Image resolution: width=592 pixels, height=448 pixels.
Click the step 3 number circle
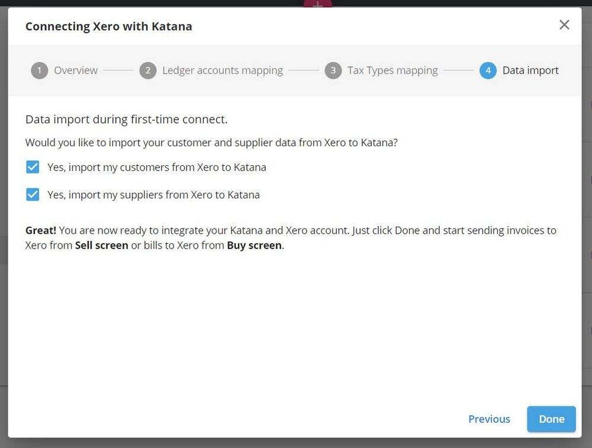(x=333, y=70)
